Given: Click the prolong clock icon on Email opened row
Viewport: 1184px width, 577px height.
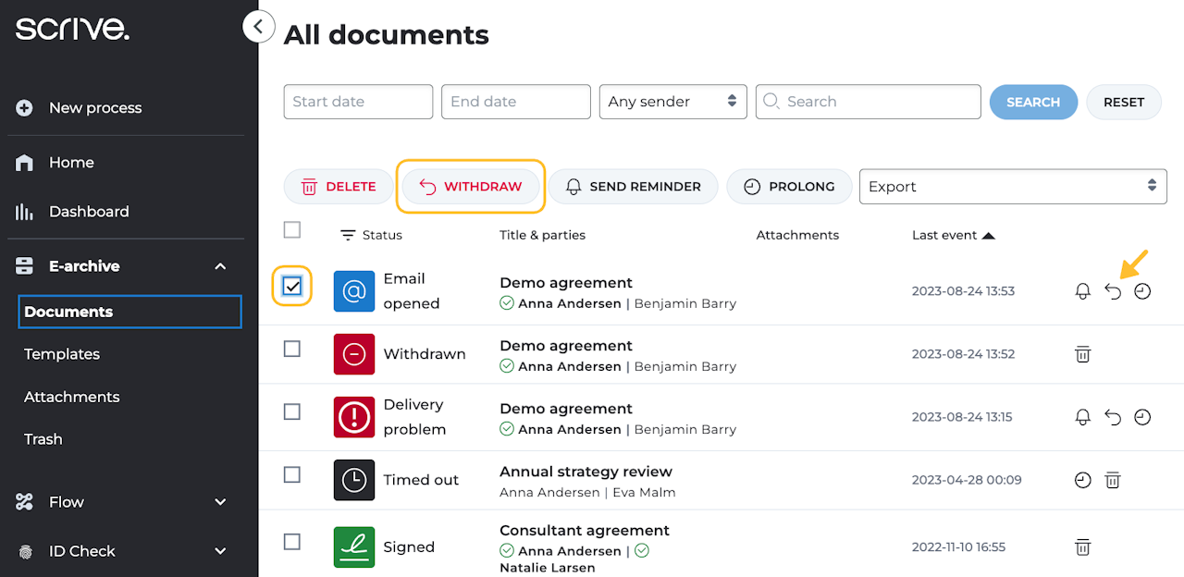Looking at the screenshot, I should tap(1142, 291).
